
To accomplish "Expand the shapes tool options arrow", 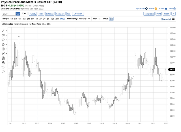I will tap(6, 40).
